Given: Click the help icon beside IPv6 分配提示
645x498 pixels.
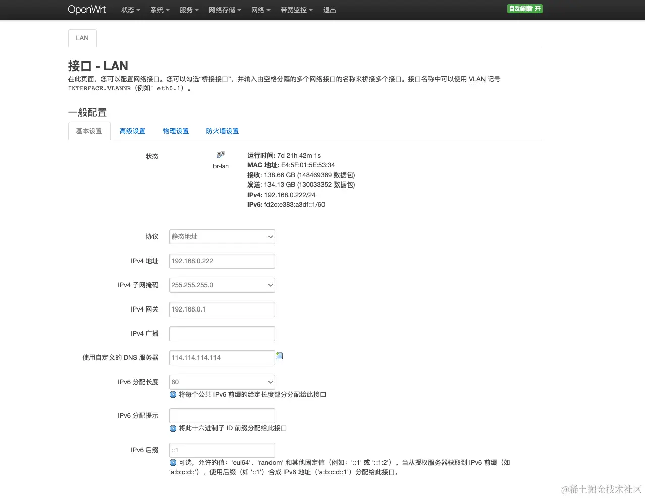Looking at the screenshot, I should [x=172, y=428].
